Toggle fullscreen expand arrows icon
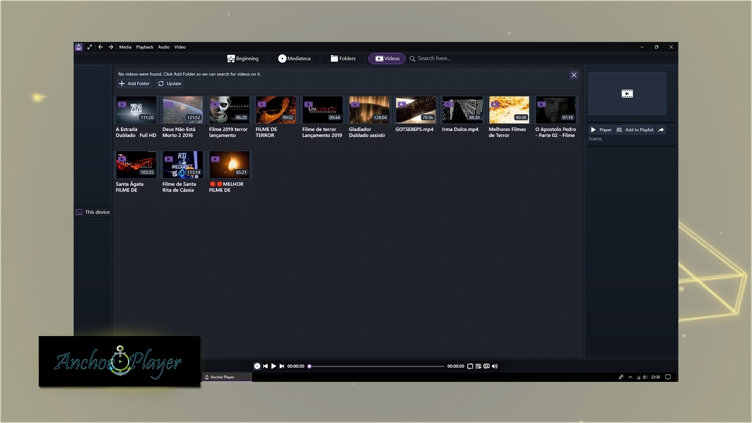Screen dimensions: 752x423 tap(90, 47)
